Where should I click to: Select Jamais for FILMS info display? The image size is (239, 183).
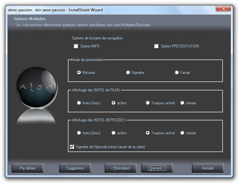182,103
